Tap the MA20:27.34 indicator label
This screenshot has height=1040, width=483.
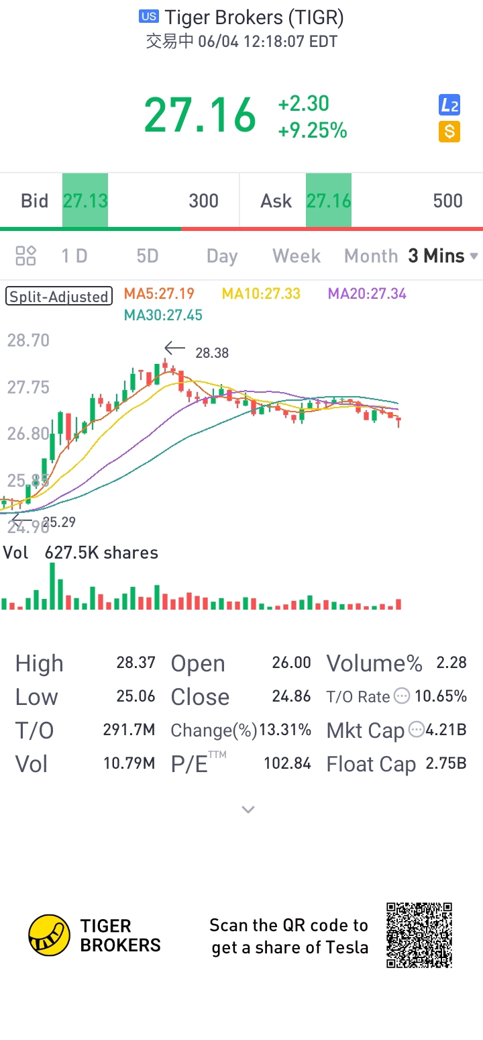(x=367, y=293)
